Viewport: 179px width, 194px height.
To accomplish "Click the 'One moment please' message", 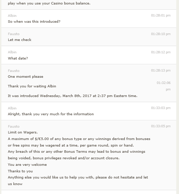I will 25,77.
